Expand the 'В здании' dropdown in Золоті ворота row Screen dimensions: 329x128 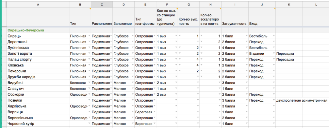pos(273,53)
